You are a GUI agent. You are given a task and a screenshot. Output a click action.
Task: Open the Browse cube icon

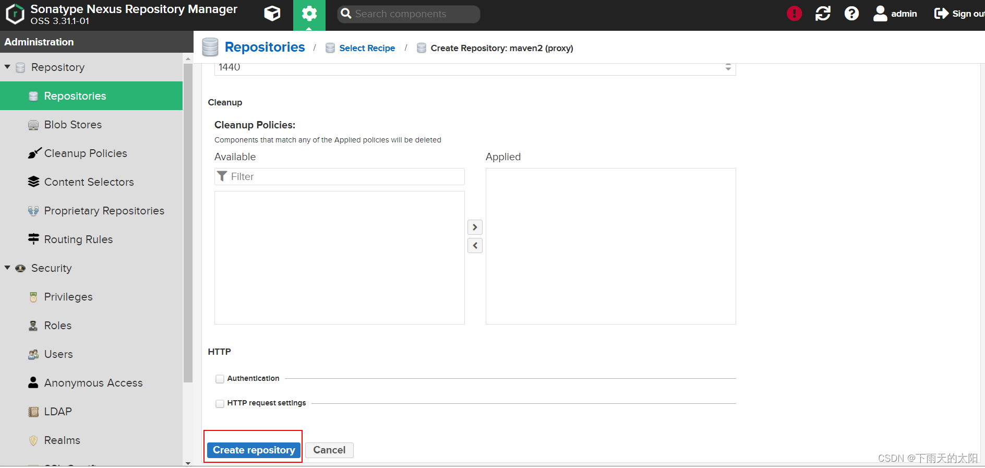coord(272,14)
